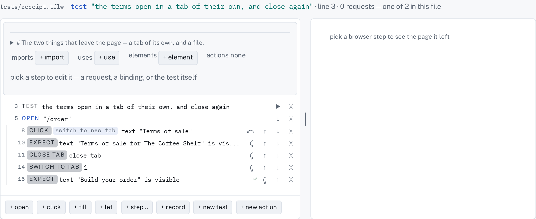Expand the collapsed comment with the triangle
Viewport: 536px width, 219px height.
[x=12, y=43]
